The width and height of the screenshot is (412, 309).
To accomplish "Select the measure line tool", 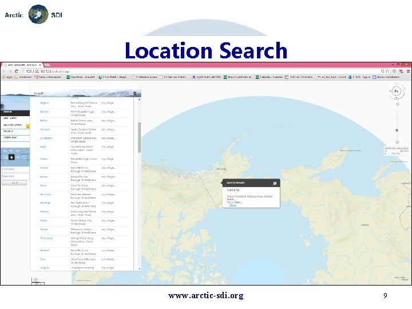I will 18,157.
